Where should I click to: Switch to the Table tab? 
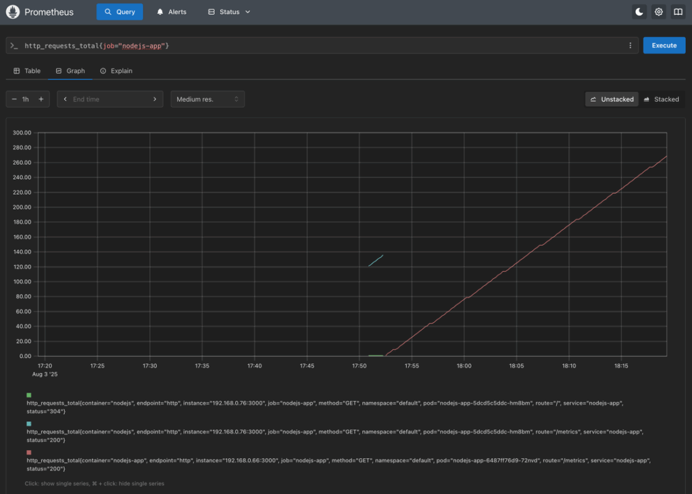27,71
